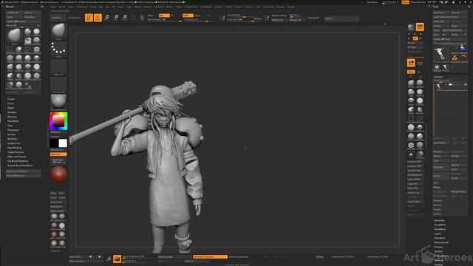Select the Scale transform icon
Viewport: 473px width, 266px height.
pyautogui.click(x=115, y=18)
